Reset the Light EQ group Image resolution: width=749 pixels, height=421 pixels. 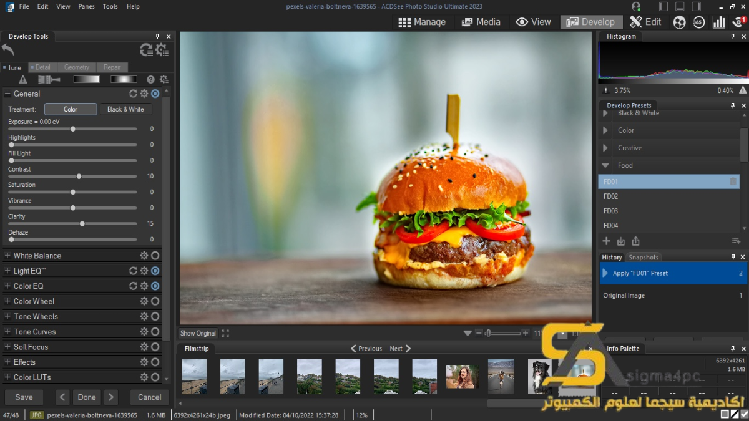pyautogui.click(x=133, y=271)
